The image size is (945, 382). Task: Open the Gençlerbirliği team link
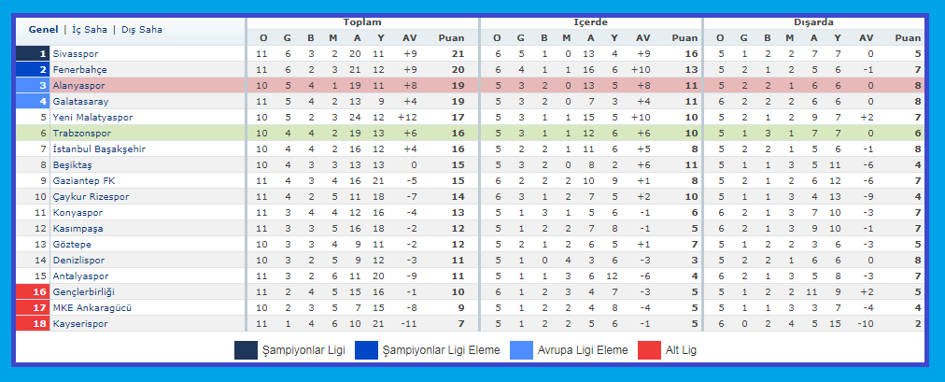pyautogui.click(x=83, y=292)
